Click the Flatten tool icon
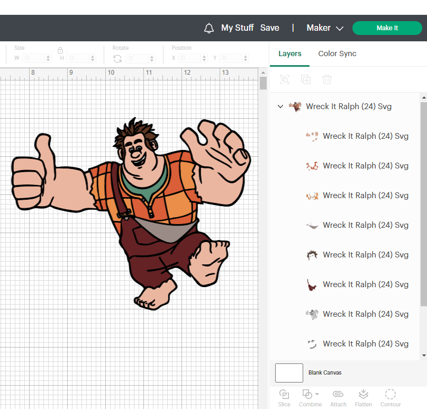Viewport: 427px width, 409px height. [364, 394]
